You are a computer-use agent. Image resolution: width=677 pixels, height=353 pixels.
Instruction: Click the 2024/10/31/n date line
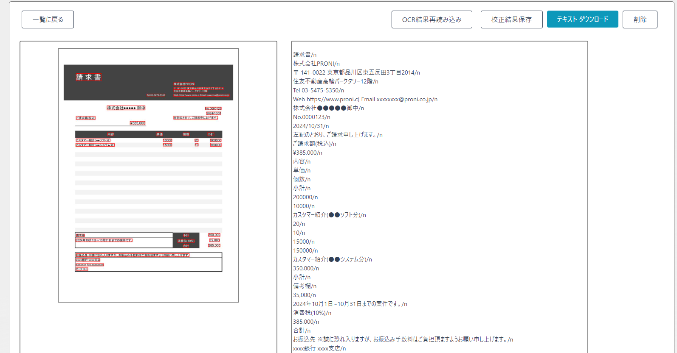pos(311,126)
